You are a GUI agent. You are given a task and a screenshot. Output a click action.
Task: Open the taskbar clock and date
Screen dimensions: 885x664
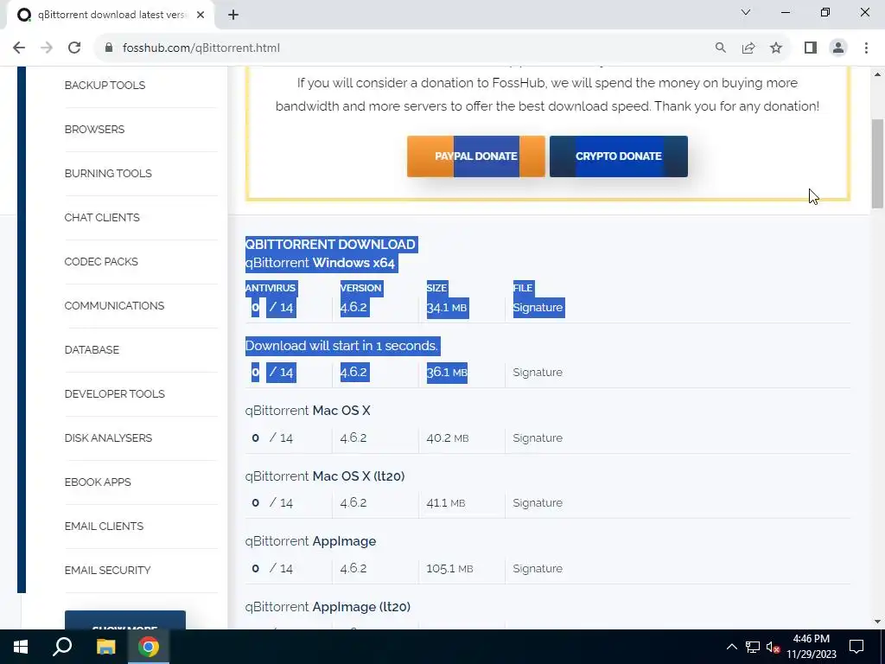[812, 647]
